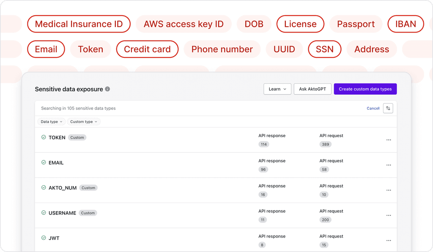The width and height of the screenshot is (433, 252).
Task: Open the ellipsis menu on the EMAIL row
Action: [388, 165]
